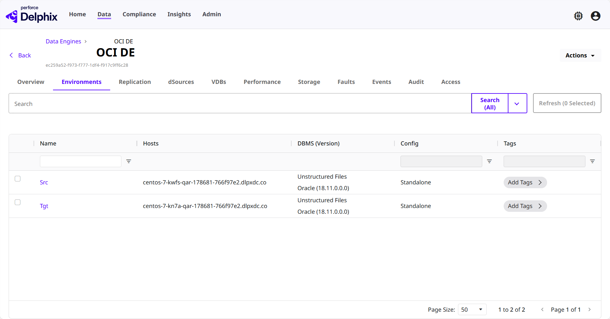This screenshot has height=319, width=610.
Task: Click Oracle (18.11.0.0.0) in Src row
Action: (x=323, y=188)
